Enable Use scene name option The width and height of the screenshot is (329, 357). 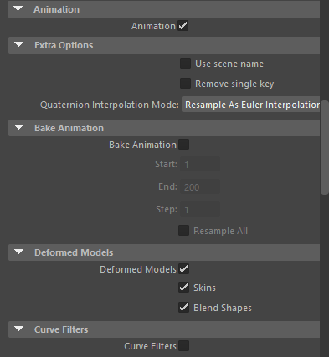[x=185, y=64]
